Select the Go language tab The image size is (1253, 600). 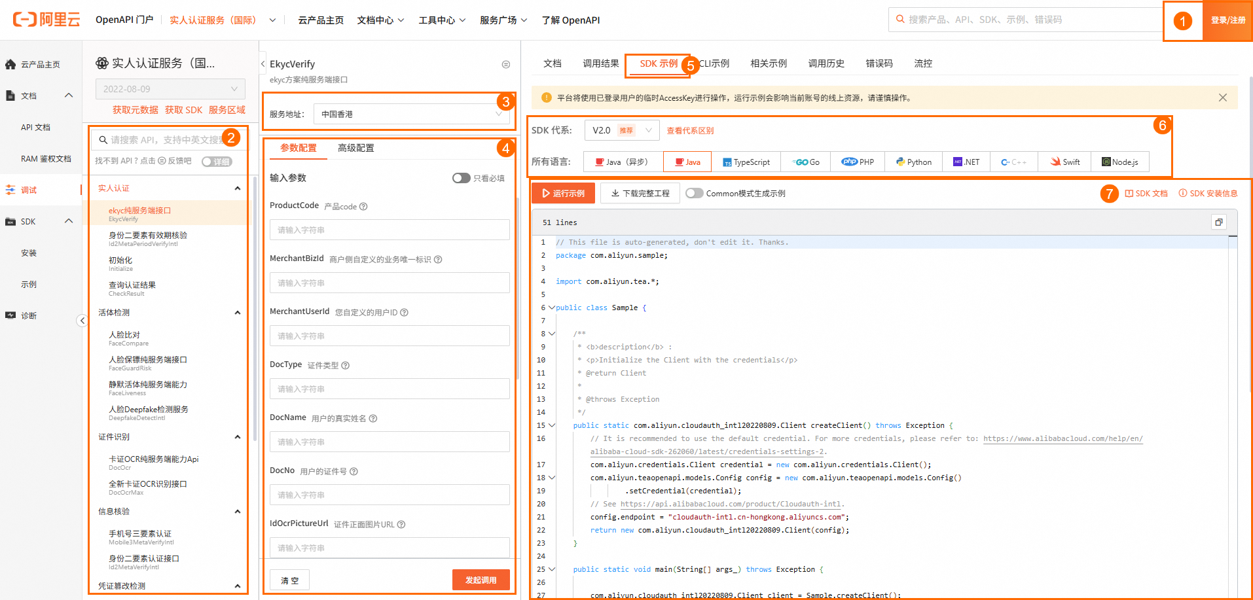pyautogui.click(x=806, y=162)
